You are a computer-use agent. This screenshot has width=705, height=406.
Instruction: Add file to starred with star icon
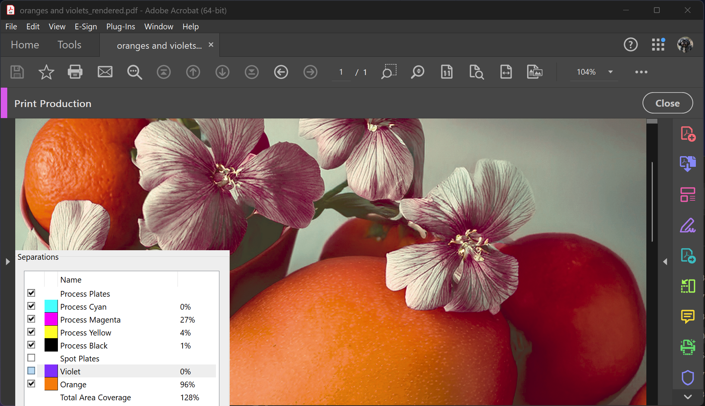(46, 72)
